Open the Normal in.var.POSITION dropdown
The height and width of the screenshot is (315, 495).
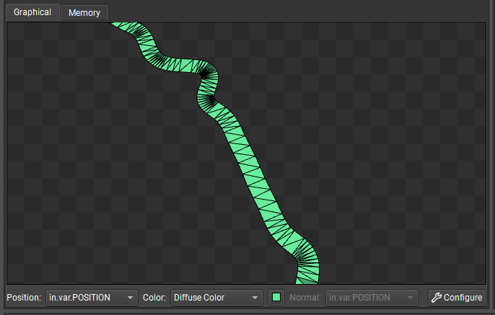(372, 298)
